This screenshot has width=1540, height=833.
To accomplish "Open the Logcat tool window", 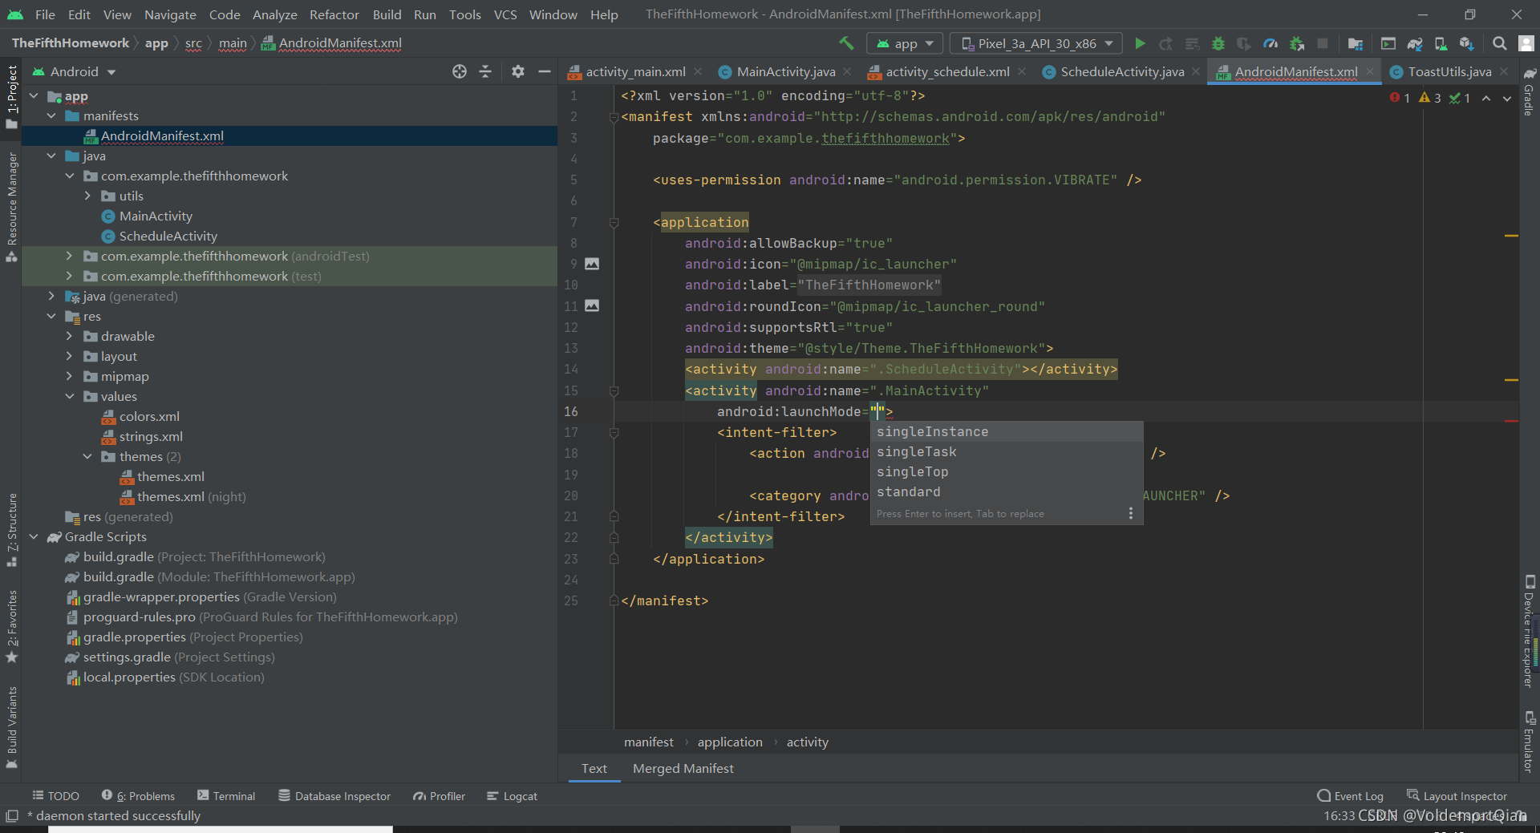I will (x=512, y=796).
